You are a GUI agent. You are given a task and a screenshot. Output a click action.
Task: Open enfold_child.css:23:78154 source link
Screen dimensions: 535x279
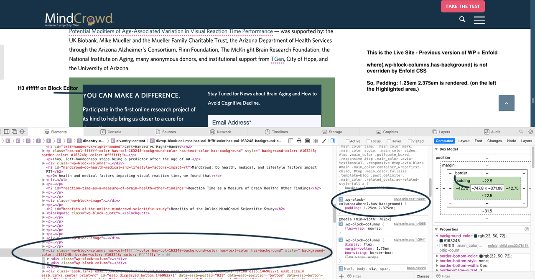(x=508, y=246)
